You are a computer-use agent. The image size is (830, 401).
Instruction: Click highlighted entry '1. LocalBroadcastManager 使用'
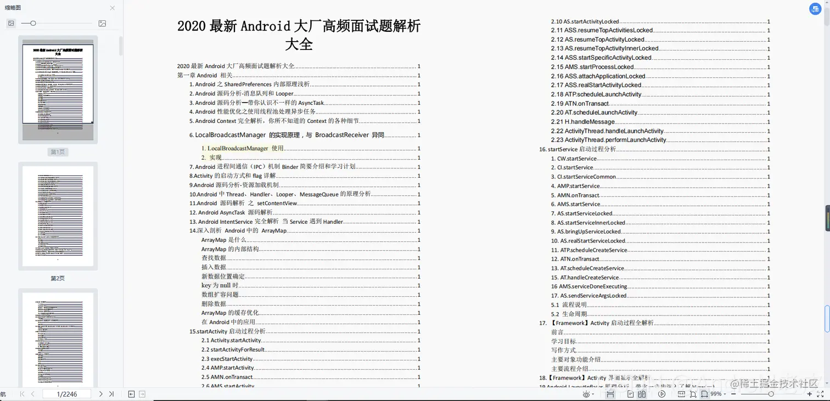click(x=242, y=149)
